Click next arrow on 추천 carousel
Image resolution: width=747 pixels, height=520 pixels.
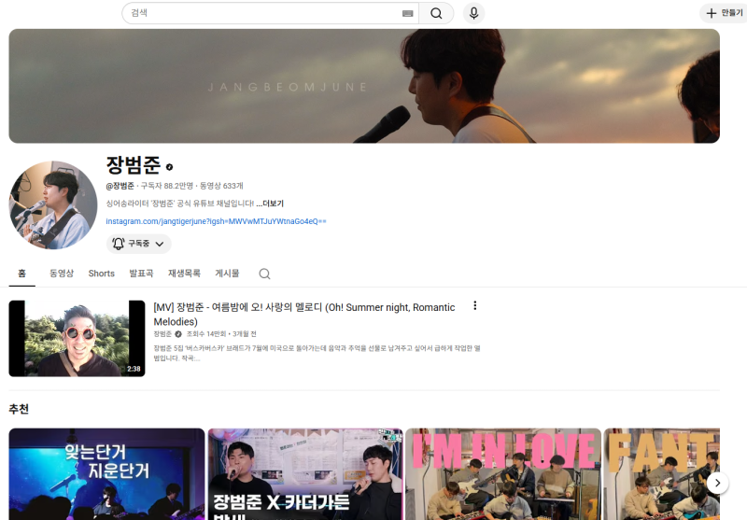(x=717, y=483)
